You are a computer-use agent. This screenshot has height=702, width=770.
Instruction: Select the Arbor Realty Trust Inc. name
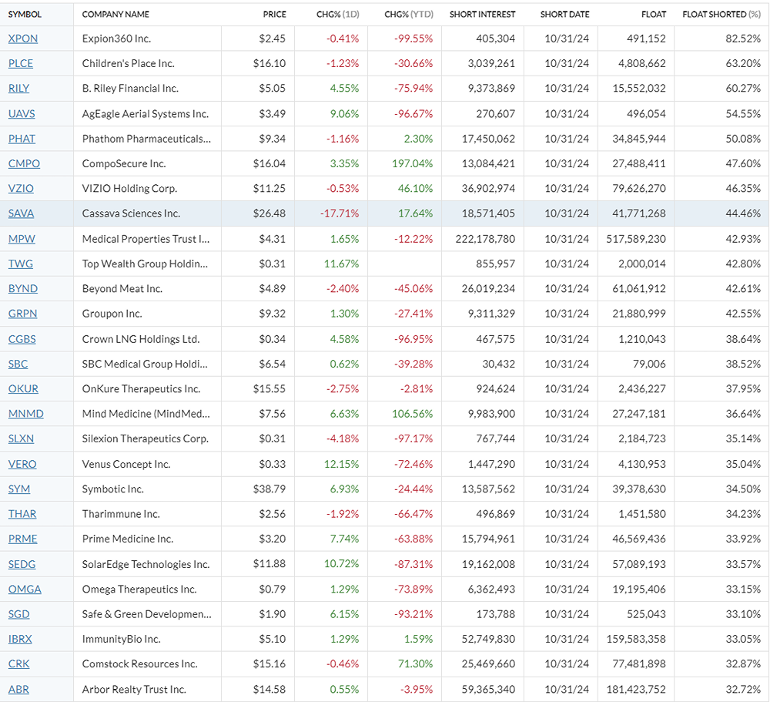(134, 689)
